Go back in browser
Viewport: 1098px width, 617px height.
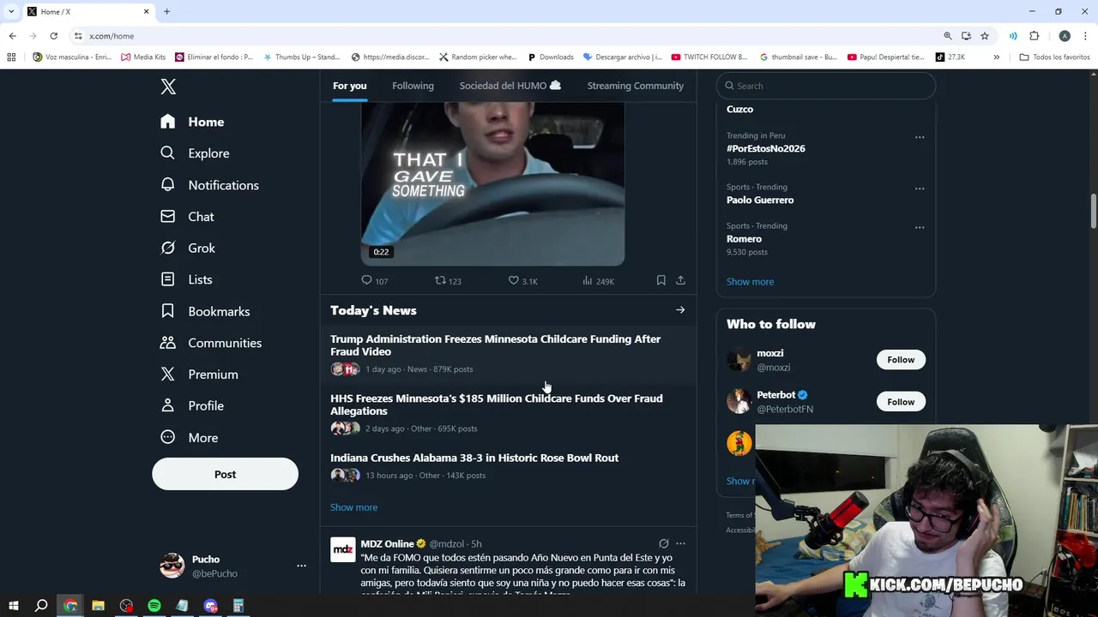pyautogui.click(x=12, y=36)
